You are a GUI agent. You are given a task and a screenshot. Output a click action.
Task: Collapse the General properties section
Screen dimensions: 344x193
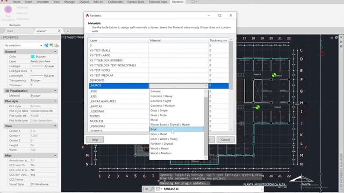point(55,51)
